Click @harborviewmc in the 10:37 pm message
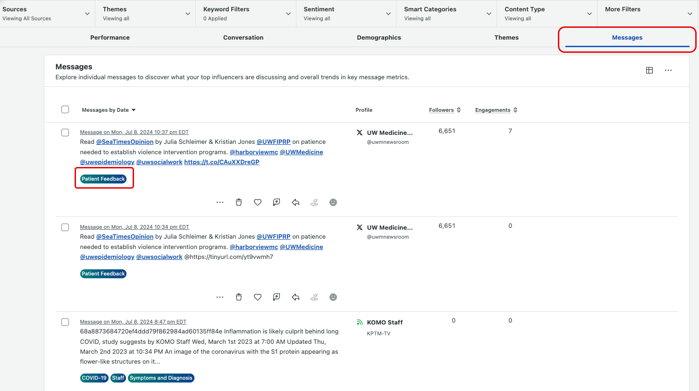 [x=254, y=152]
